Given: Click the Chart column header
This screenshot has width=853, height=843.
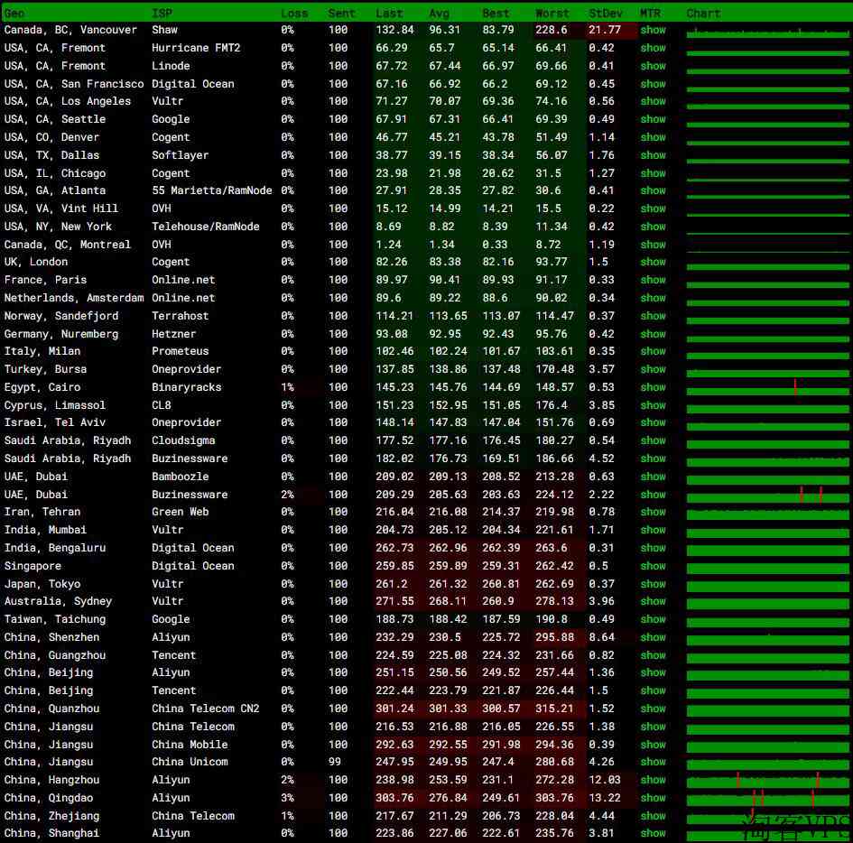Looking at the screenshot, I should (703, 13).
